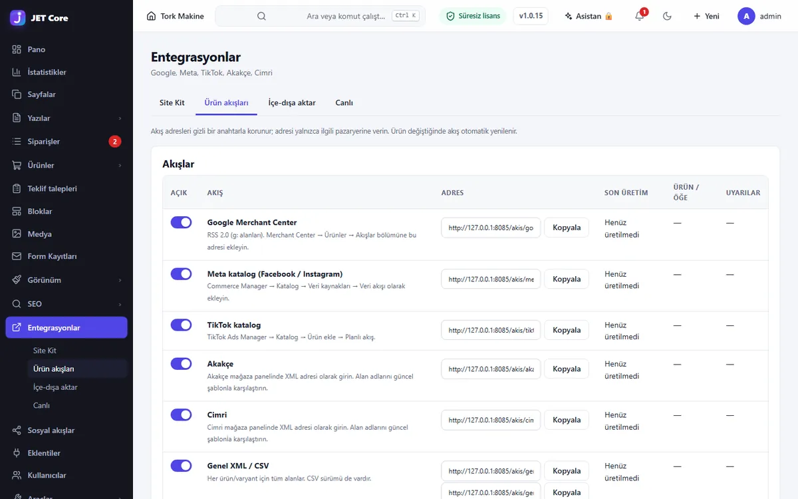Image resolution: width=798 pixels, height=499 pixels.
Task: Open Sosyal akışlar share icon
Action: coord(17,430)
